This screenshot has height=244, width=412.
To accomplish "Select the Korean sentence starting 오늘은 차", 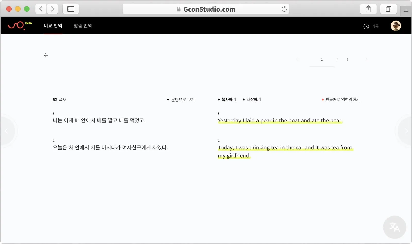I will pyautogui.click(x=110, y=148).
